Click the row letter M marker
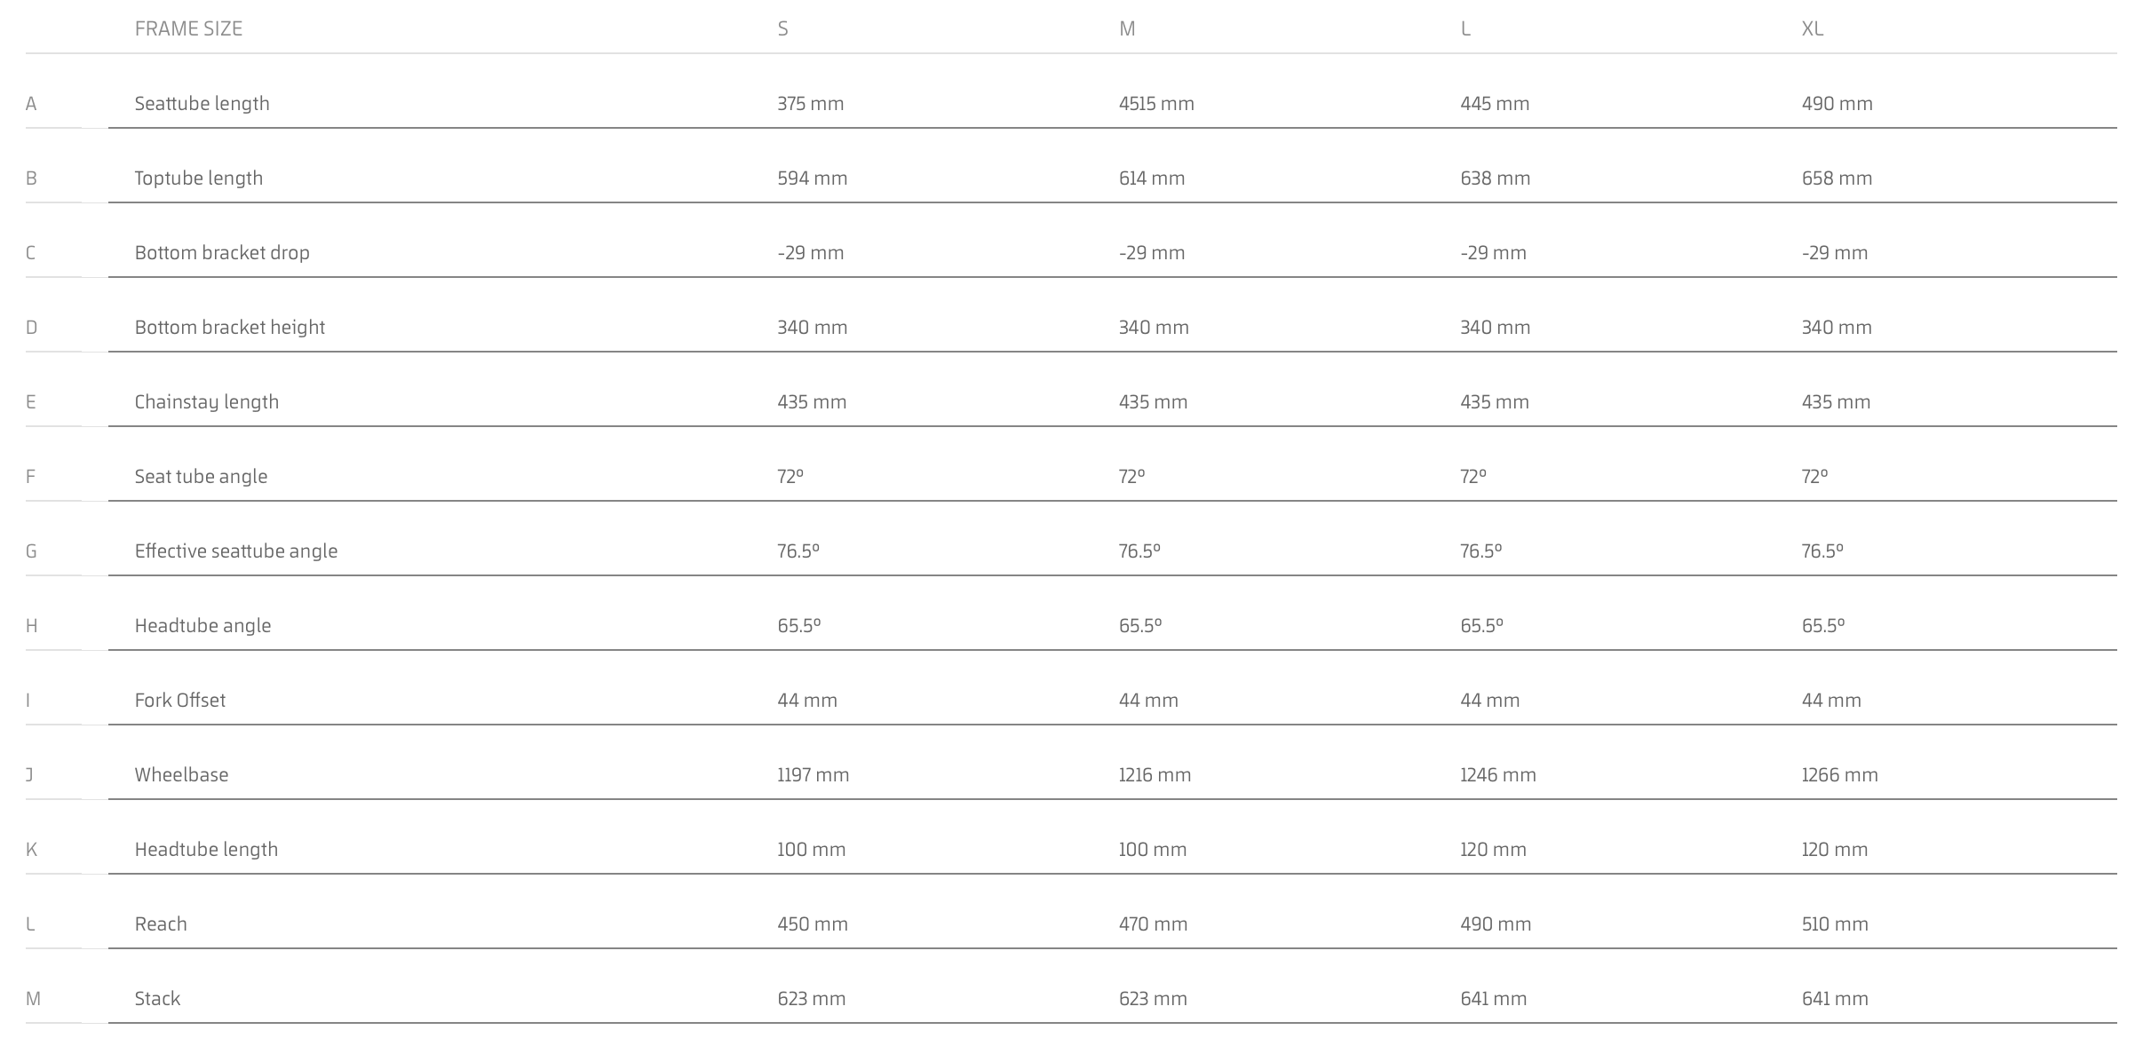This screenshot has width=2135, height=1046. pos(33,999)
